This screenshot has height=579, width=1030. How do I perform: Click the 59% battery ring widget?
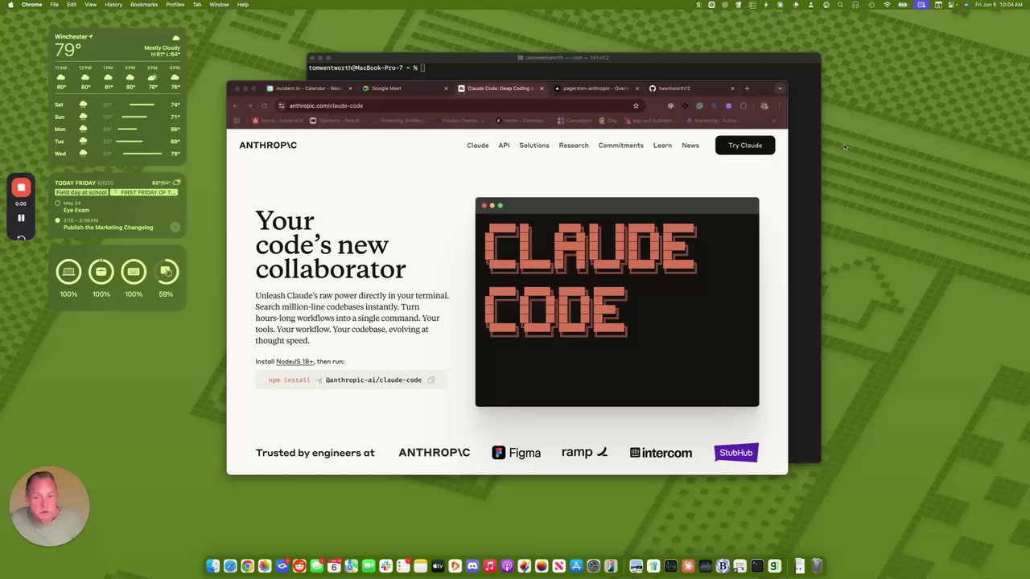(166, 272)
